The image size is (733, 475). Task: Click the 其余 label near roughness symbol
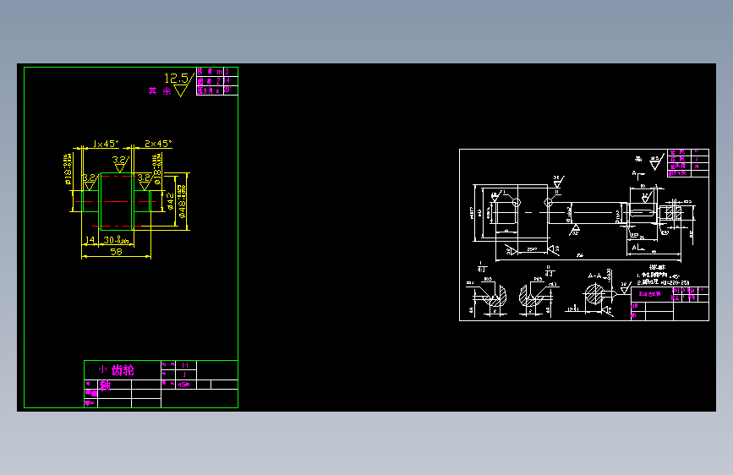tap(160, 91)
